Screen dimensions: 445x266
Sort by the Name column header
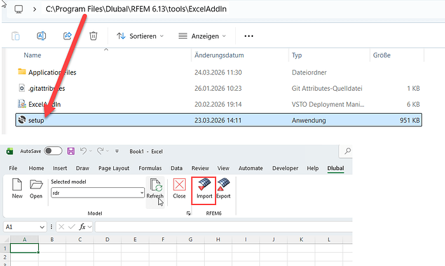pyautogui.click(x=32, y=55)
